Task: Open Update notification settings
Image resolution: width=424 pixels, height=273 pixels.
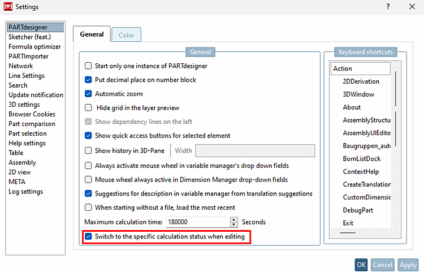Action: [x=36, y=95]
